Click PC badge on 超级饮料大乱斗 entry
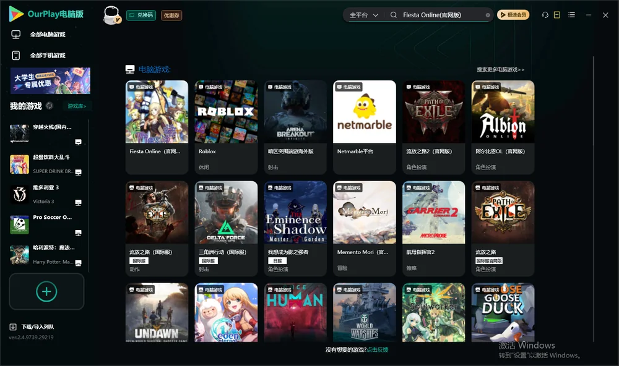Viewport: 619px width, 366px height. click(x=78, y=172)
